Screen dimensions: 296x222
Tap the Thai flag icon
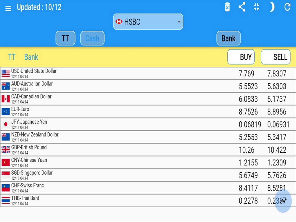click(x=6, y=200)
